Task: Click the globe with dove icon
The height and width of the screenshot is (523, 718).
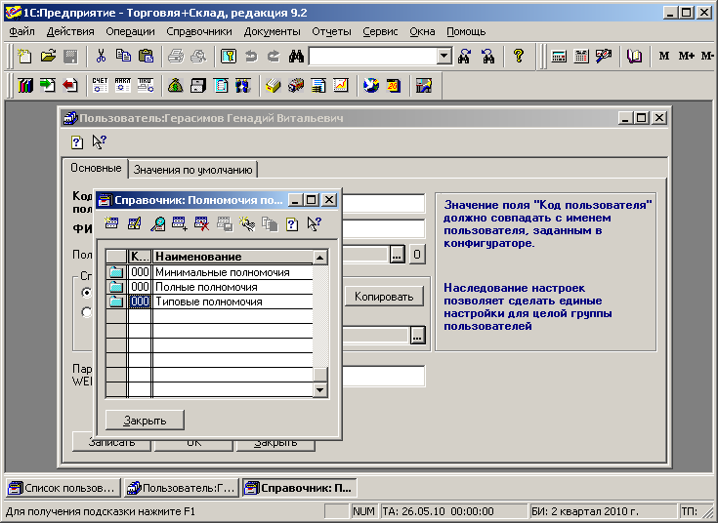Action: (371, 85)
